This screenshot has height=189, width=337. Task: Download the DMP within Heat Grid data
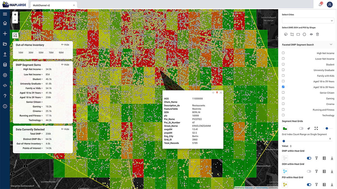click(332, 158)
